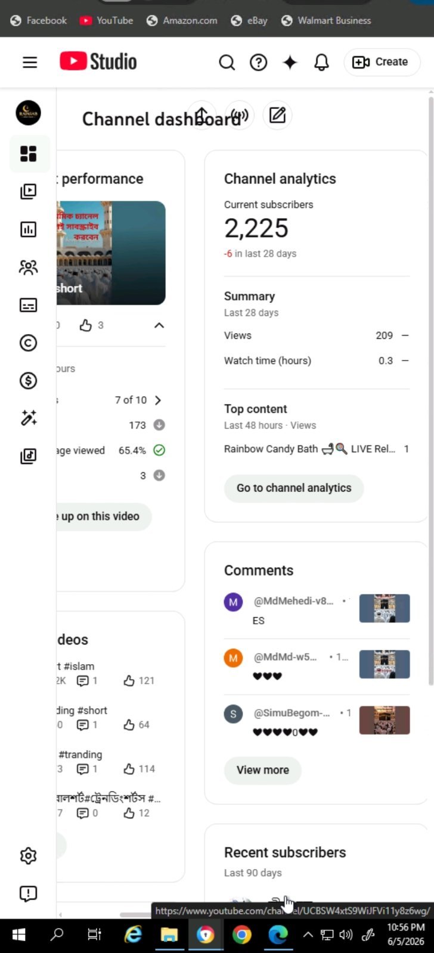Open Windows taskbar search

click(57, 935)
